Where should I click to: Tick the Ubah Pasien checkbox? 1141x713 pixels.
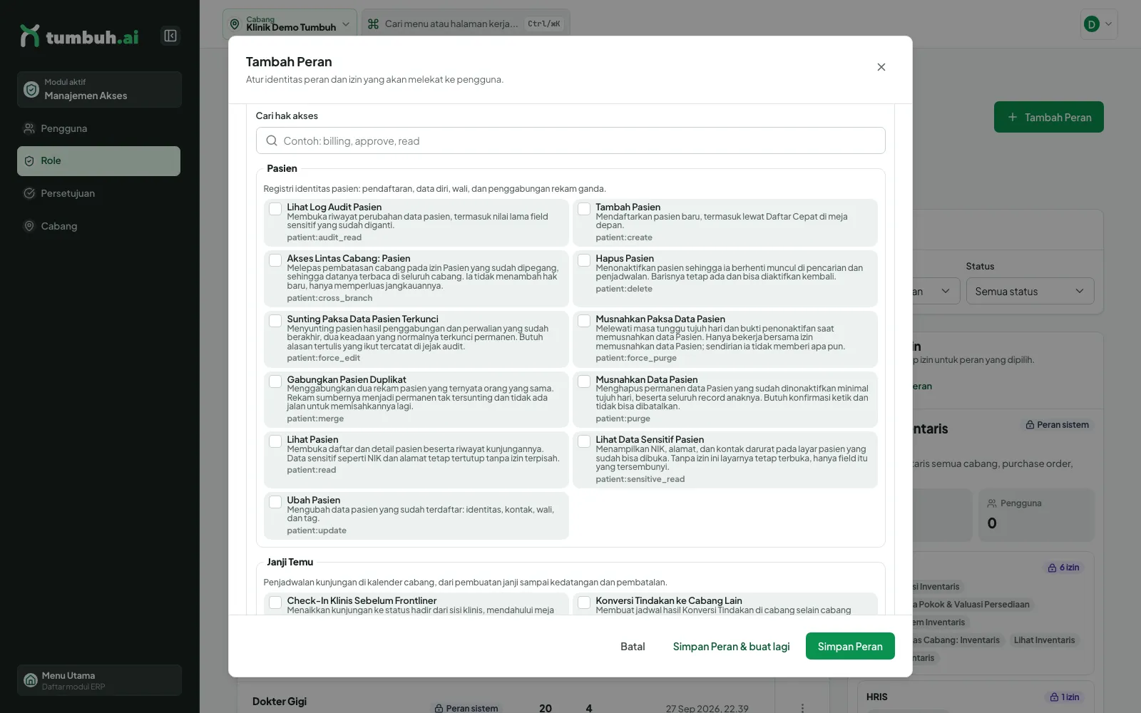(275, 502)
